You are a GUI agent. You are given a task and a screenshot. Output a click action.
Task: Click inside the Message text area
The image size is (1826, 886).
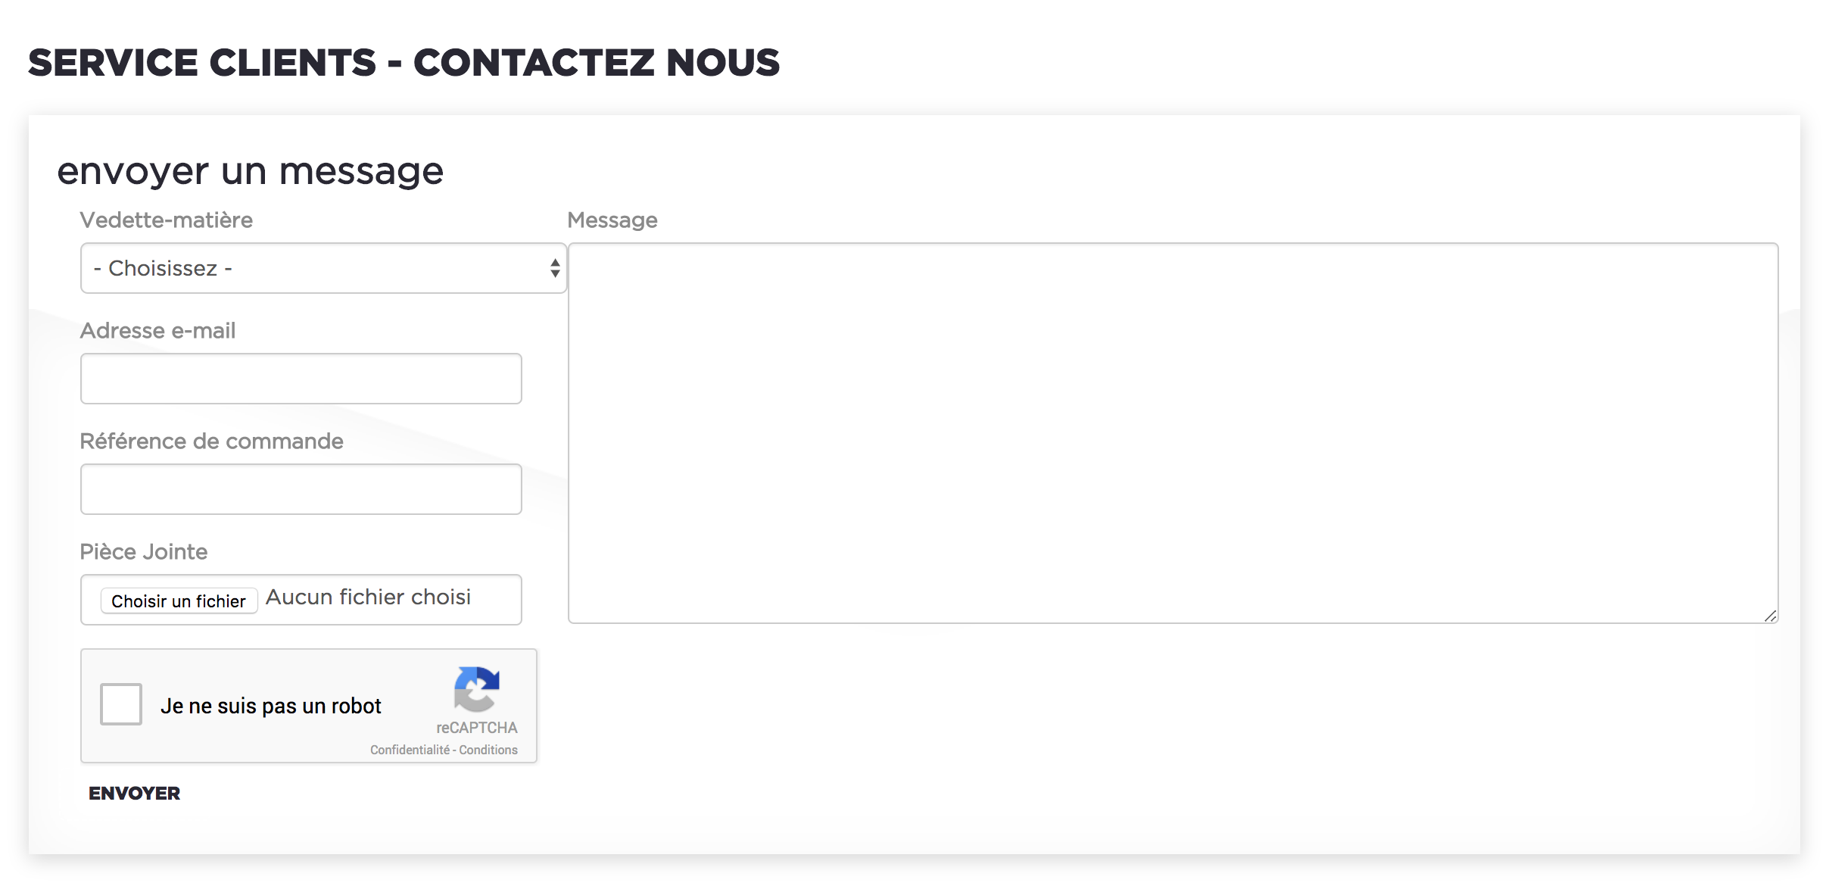[x=1172, y=432]
